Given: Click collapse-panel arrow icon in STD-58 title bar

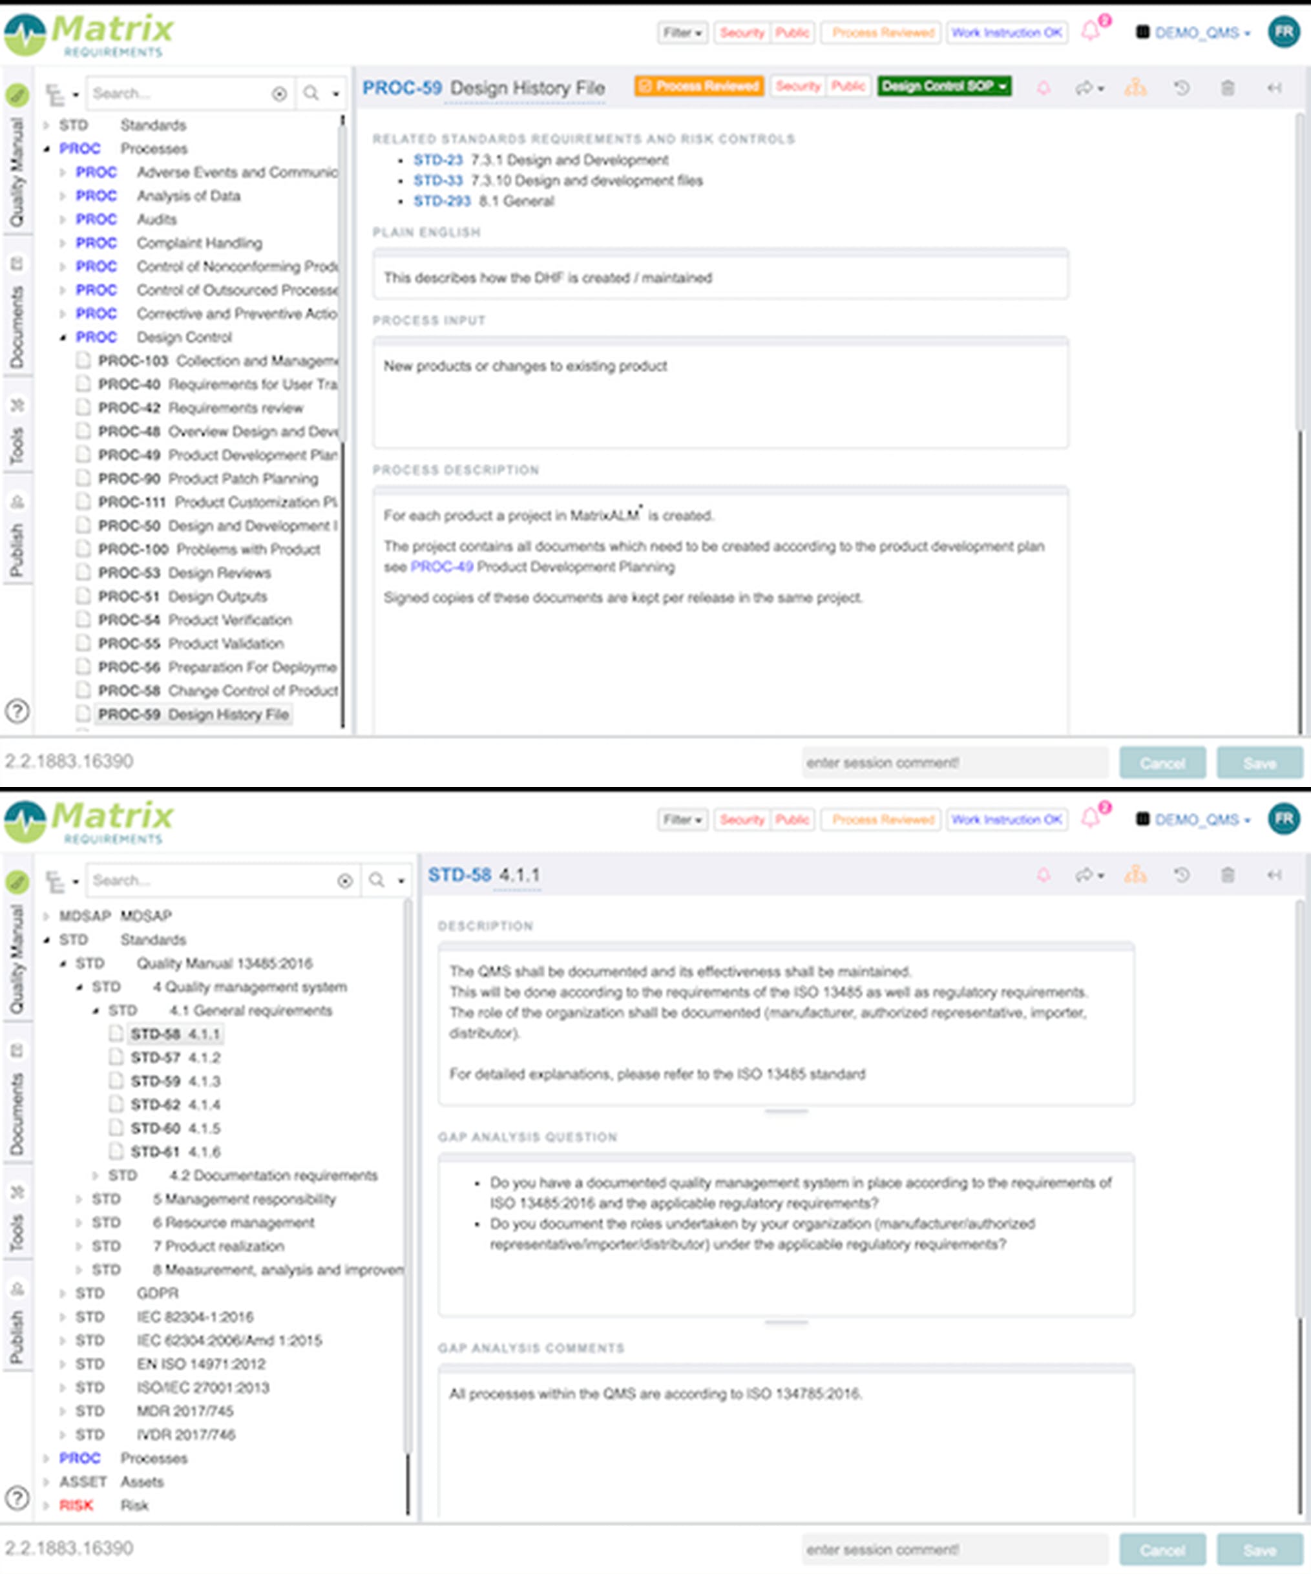Looking at the screenshot, I should tap(1274, 875).
